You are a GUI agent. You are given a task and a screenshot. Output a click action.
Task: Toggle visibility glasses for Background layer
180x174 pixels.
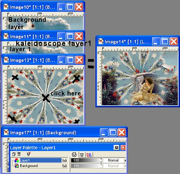(x=64, y=166)
